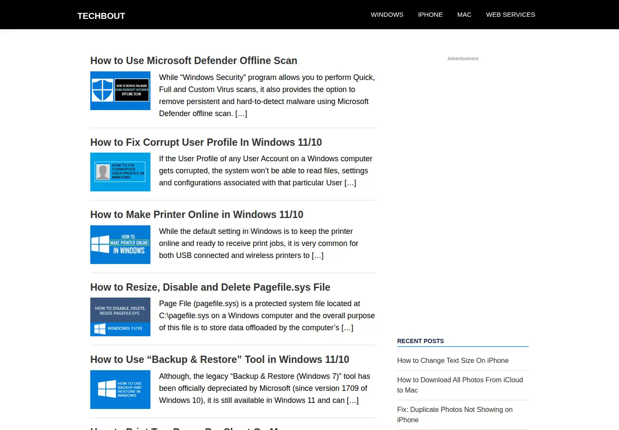Viewport: 619px width, 430px height.
Task: Click the excerpt starting 'Page File (pagefile.sys)'
Action: click(267, 316)
